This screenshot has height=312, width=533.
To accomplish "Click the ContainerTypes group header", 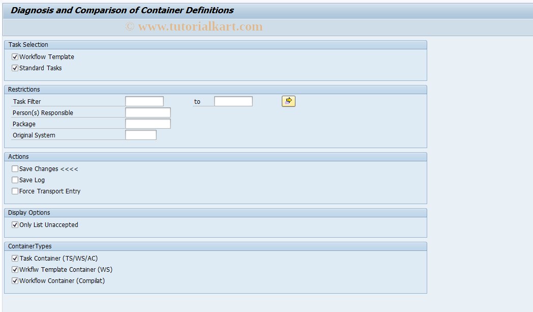I will coord(216,246).
